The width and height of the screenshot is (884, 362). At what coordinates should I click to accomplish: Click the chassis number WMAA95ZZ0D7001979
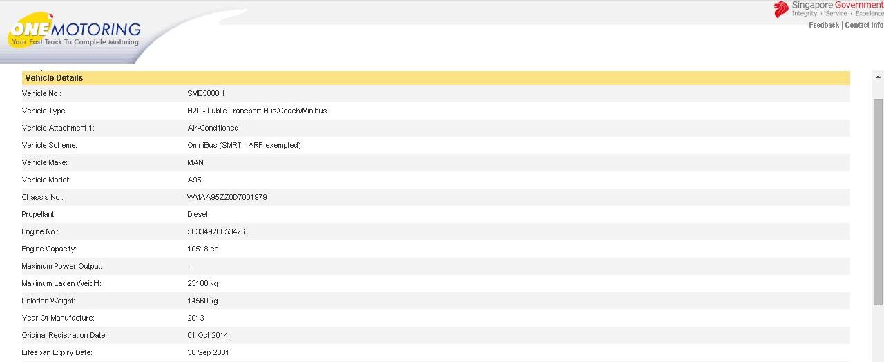(x=227, y=197)
